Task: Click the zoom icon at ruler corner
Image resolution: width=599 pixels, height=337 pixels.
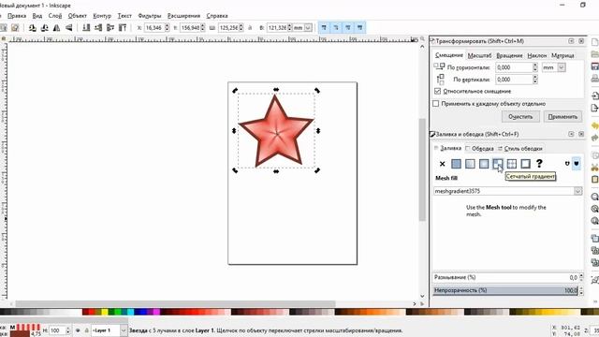Action: click(x=422, y=39)
